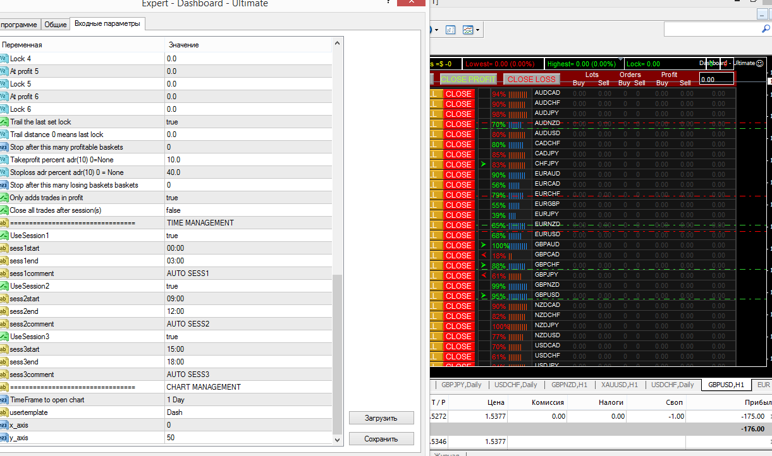The height and width of the screenshot is (456, 772).
Task: Click the magnifier search icon
Action: tap(765, 29)
